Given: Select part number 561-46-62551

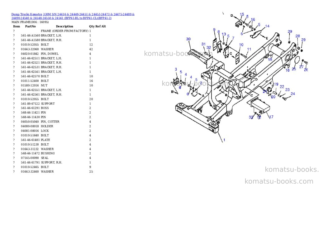Looking at the screenshot, I should (30, 90).
